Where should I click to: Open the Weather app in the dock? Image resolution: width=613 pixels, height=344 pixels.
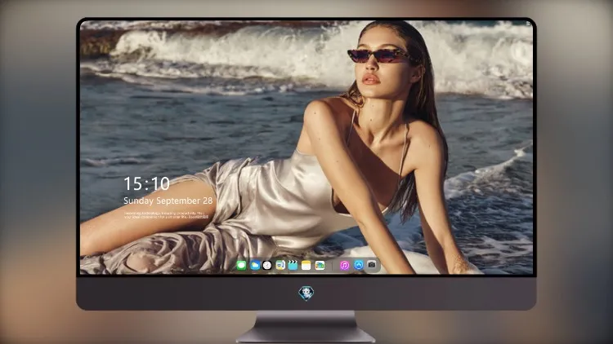(x=255, y=266)
